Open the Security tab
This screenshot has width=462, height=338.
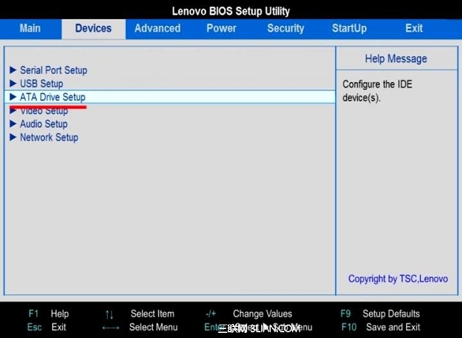[286, 29]
